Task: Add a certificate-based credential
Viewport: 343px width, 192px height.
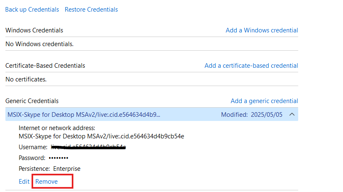Action: click(x=251, y=66)
